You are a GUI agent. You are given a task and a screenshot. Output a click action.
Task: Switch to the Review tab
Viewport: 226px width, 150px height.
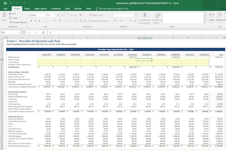pyautogui.click(x=78, y=9)
